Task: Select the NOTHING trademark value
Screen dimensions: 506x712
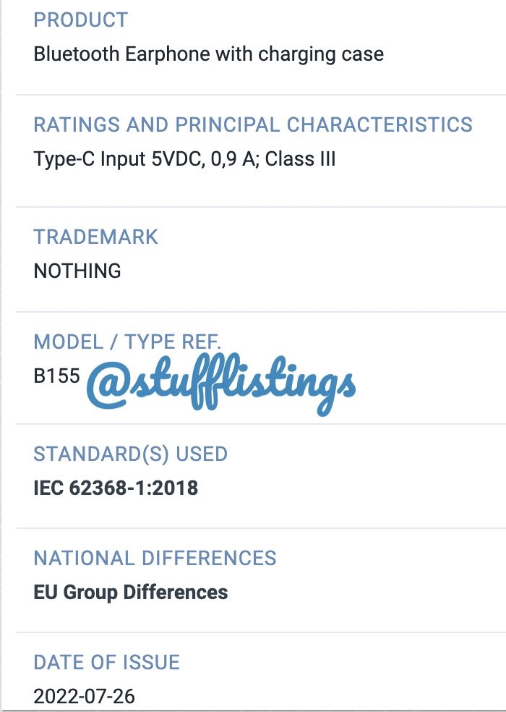Action: (x=77, y=271)
